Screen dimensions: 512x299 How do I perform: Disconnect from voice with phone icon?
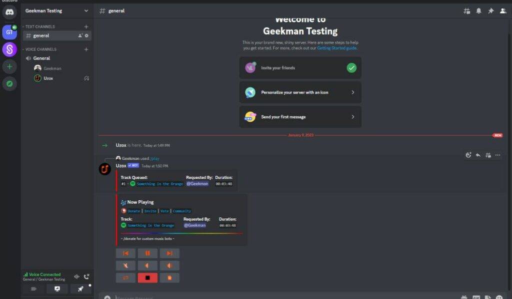pyautogui.click(x=86, y=277)
